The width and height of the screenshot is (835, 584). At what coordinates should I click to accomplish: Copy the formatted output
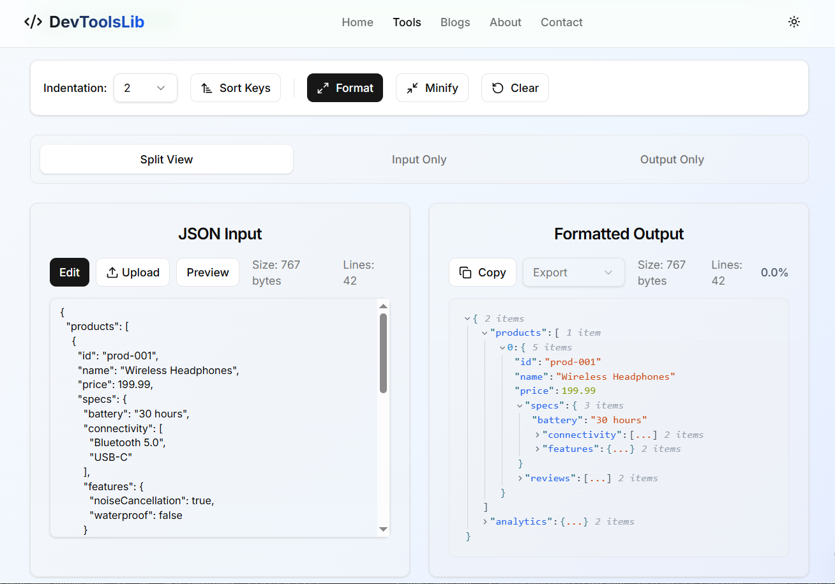(x=483, y=273)
